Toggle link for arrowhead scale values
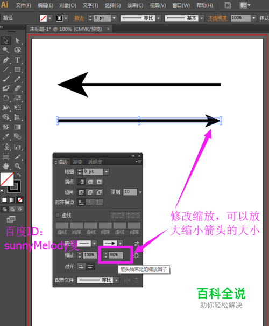Image resolution: width=269 pixels, height=326 pixels. coord(136,255)
